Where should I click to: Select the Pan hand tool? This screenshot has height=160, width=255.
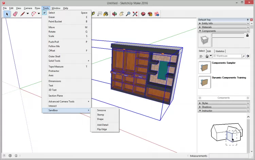pos(121,14)
